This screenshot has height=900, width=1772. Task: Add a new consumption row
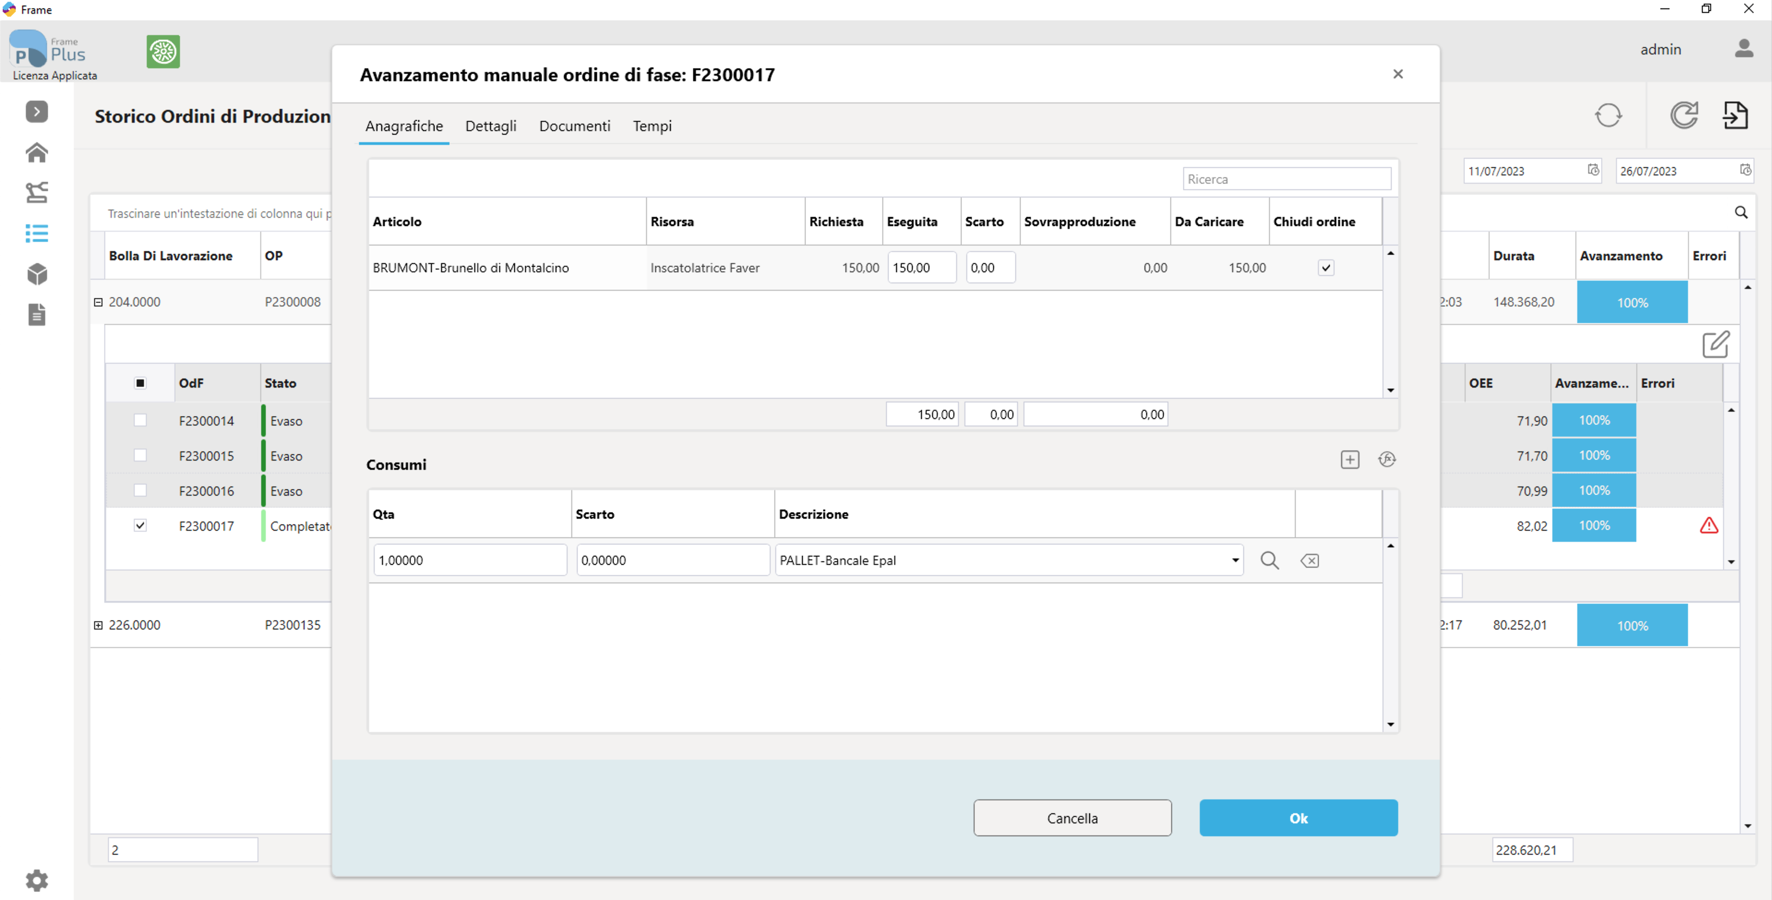click(1350, 460)
